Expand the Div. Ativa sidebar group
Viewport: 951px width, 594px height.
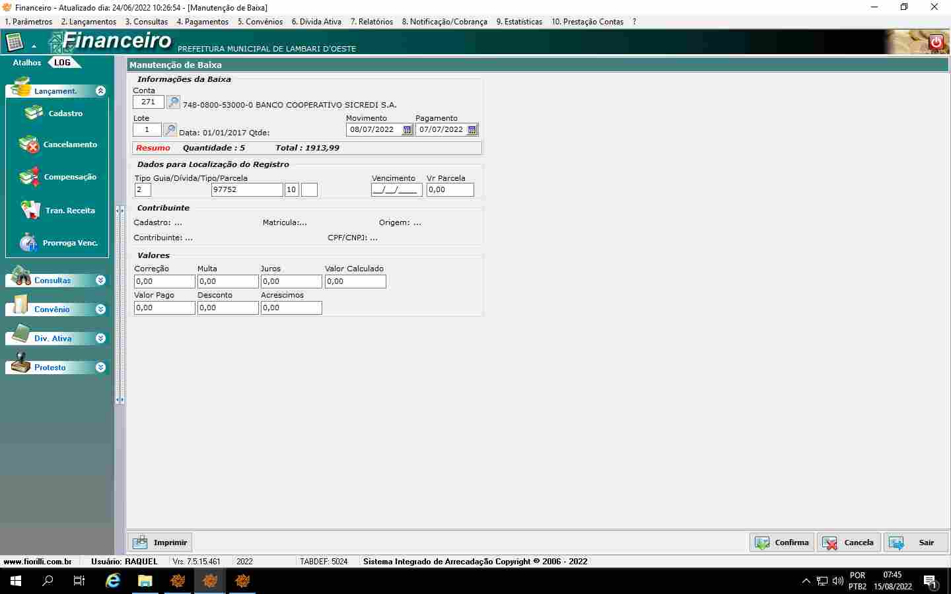tap(100, 339)
